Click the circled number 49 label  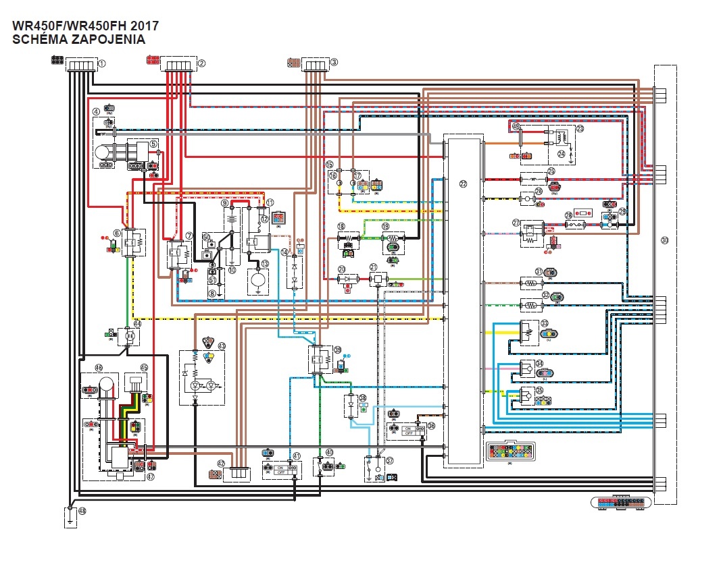coord(516,126)
